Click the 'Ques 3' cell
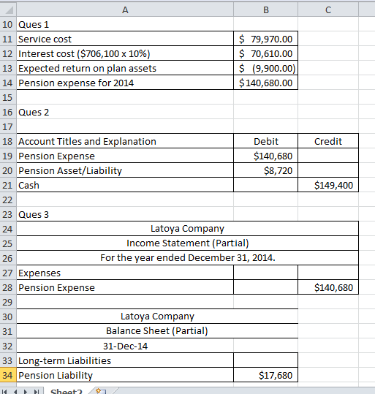Screen dimensions: 375x394 click(125, 214)
